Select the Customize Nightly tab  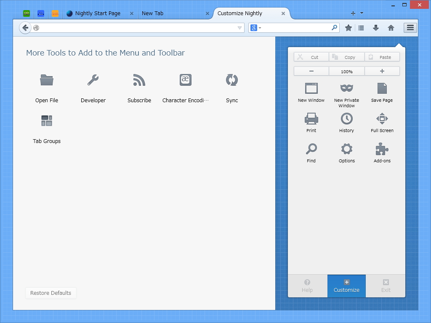252,13
